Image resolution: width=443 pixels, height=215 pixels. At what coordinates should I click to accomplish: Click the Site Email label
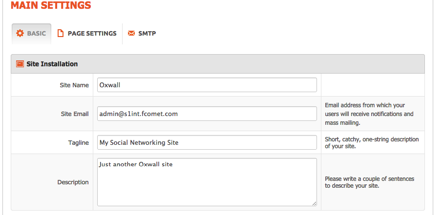(x=75, y=114)
